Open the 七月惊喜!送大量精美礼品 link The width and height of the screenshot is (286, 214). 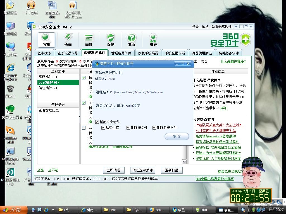(216, 131)
